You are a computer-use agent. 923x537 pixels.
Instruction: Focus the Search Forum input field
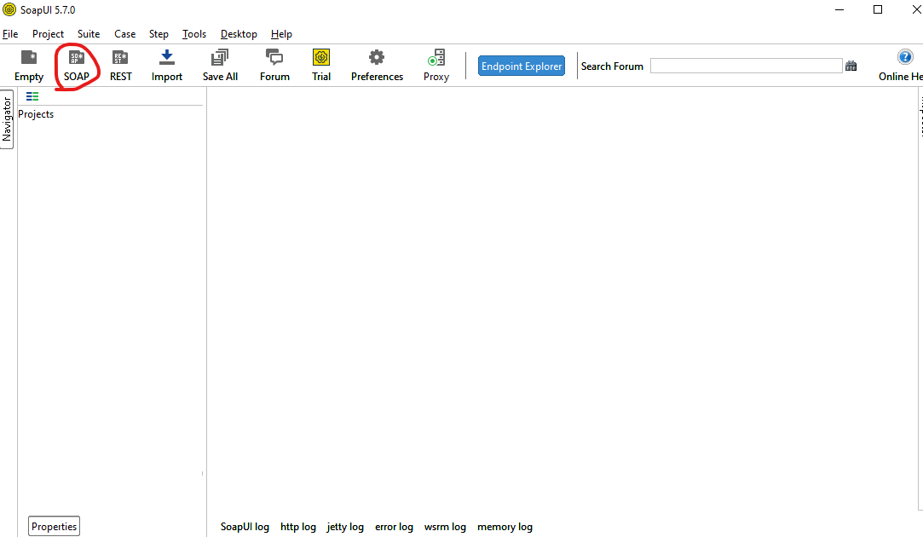746,66
